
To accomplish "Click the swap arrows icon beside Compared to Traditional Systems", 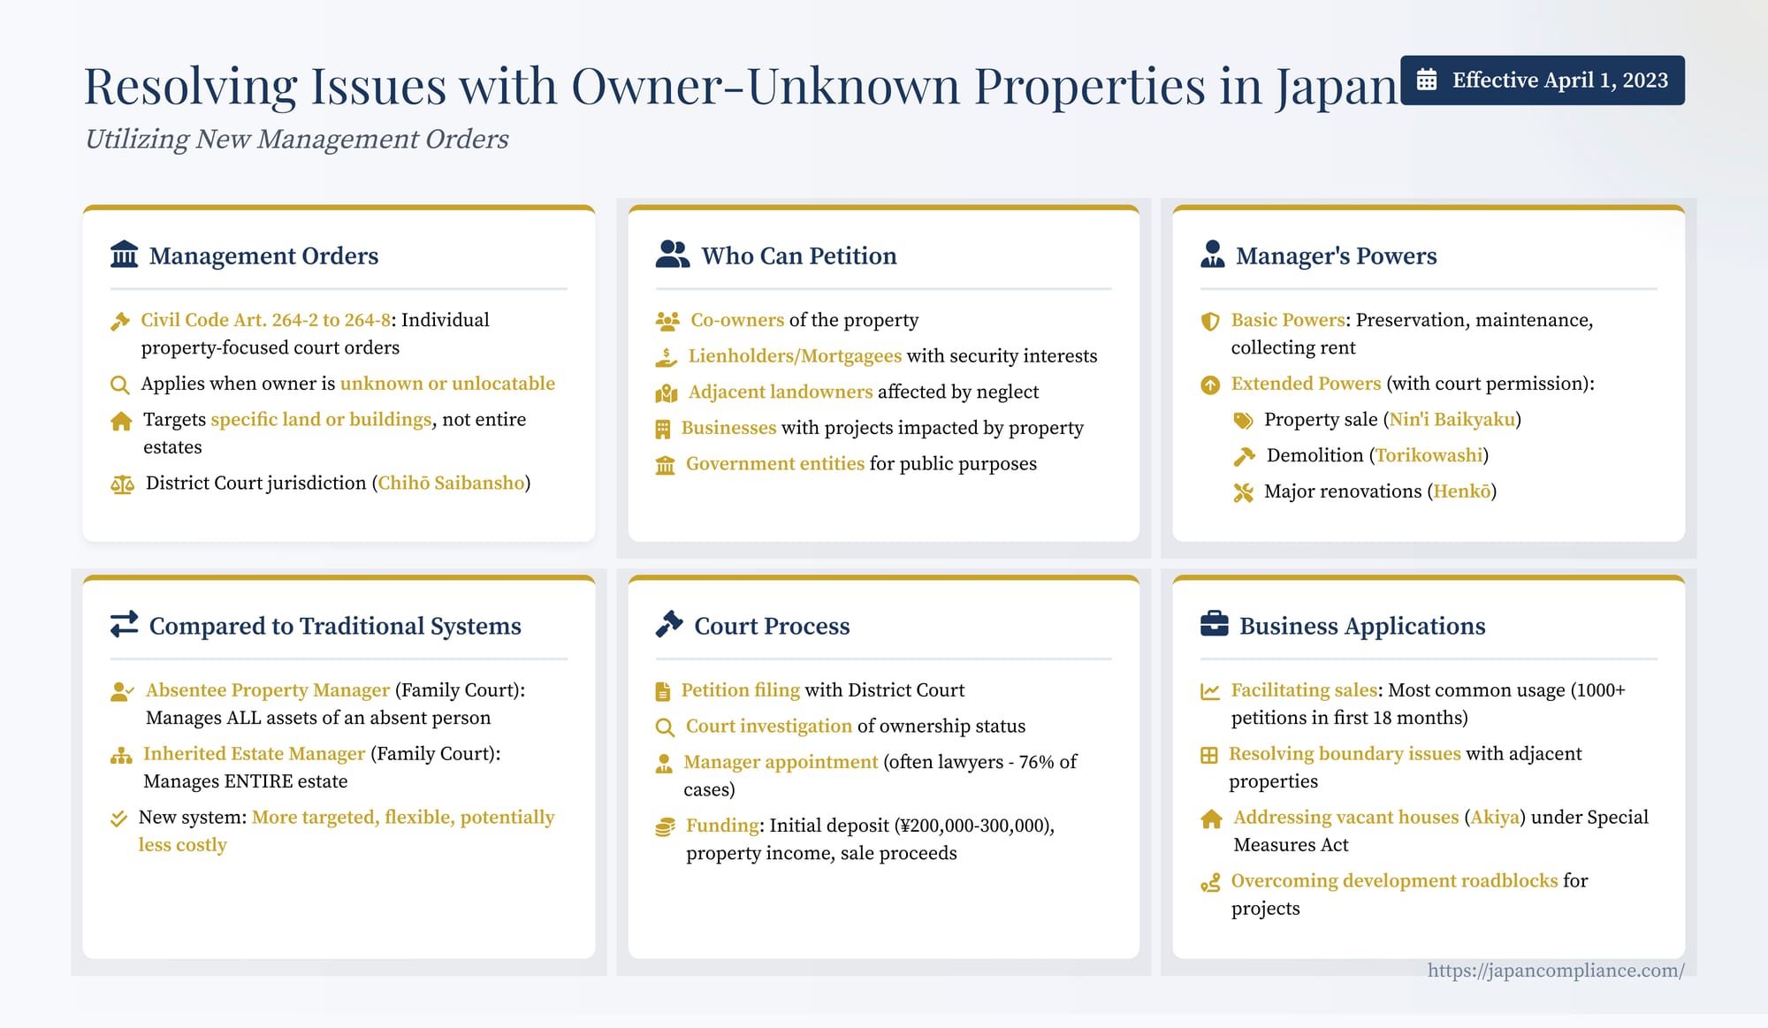I will click(124, 624).
